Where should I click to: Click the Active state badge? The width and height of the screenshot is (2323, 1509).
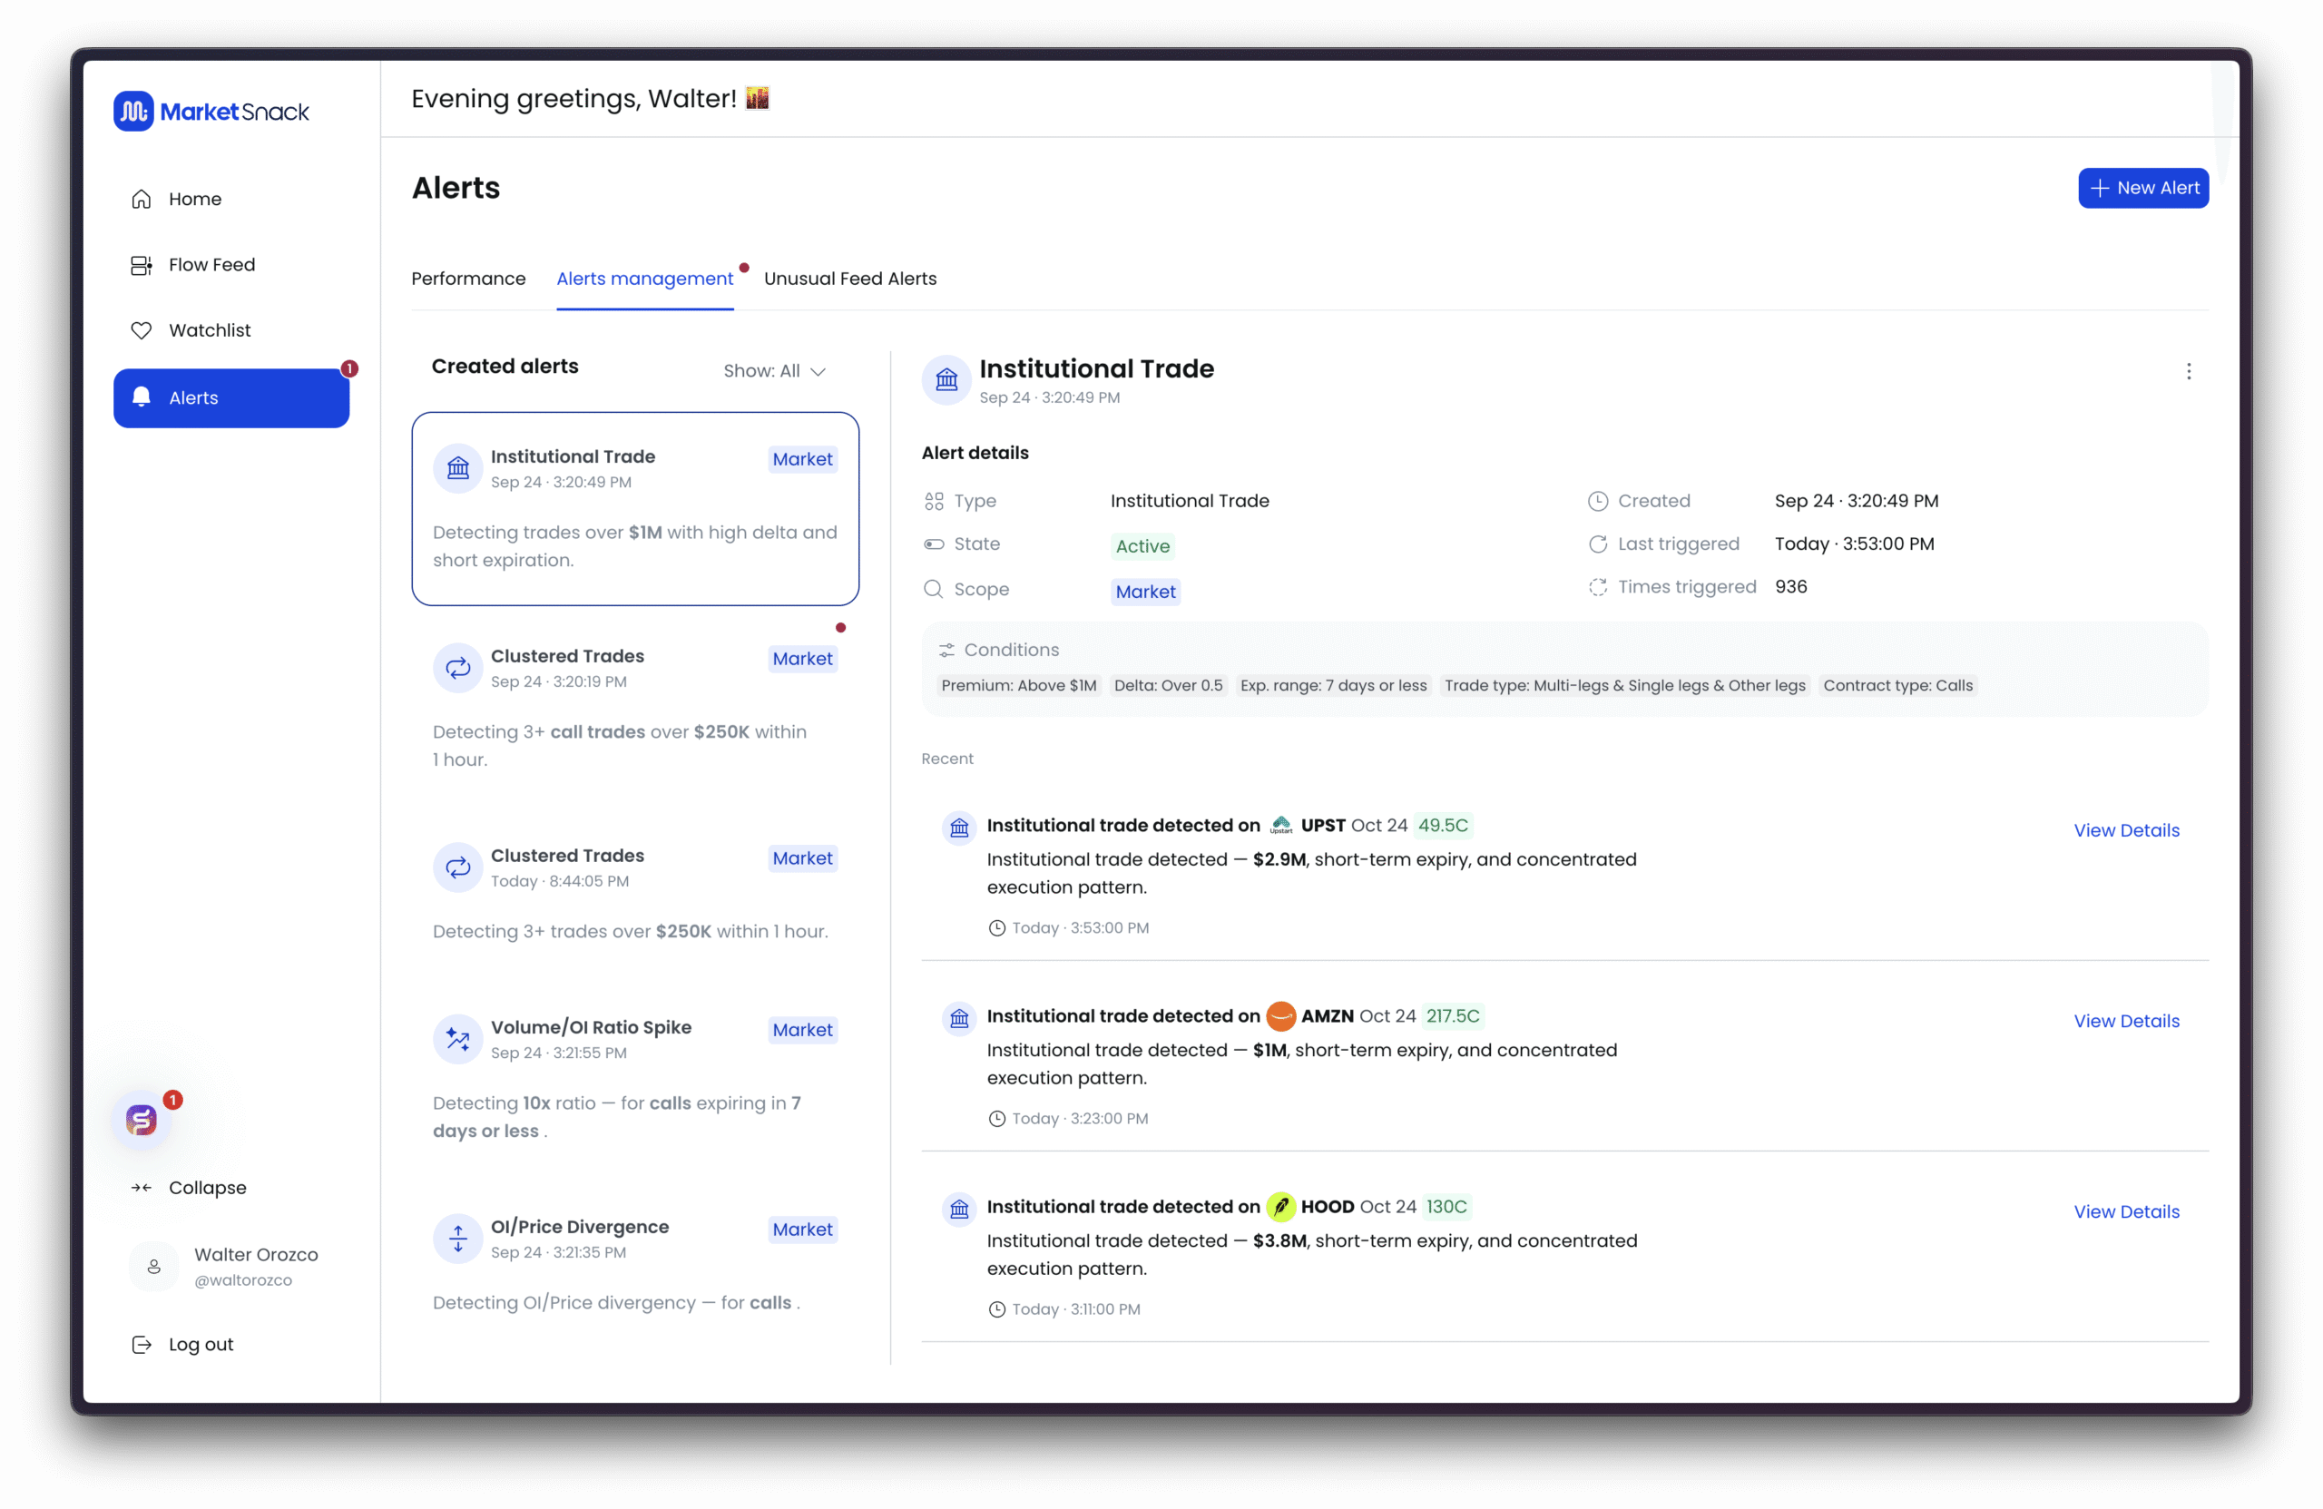(x=1142, y=546)
